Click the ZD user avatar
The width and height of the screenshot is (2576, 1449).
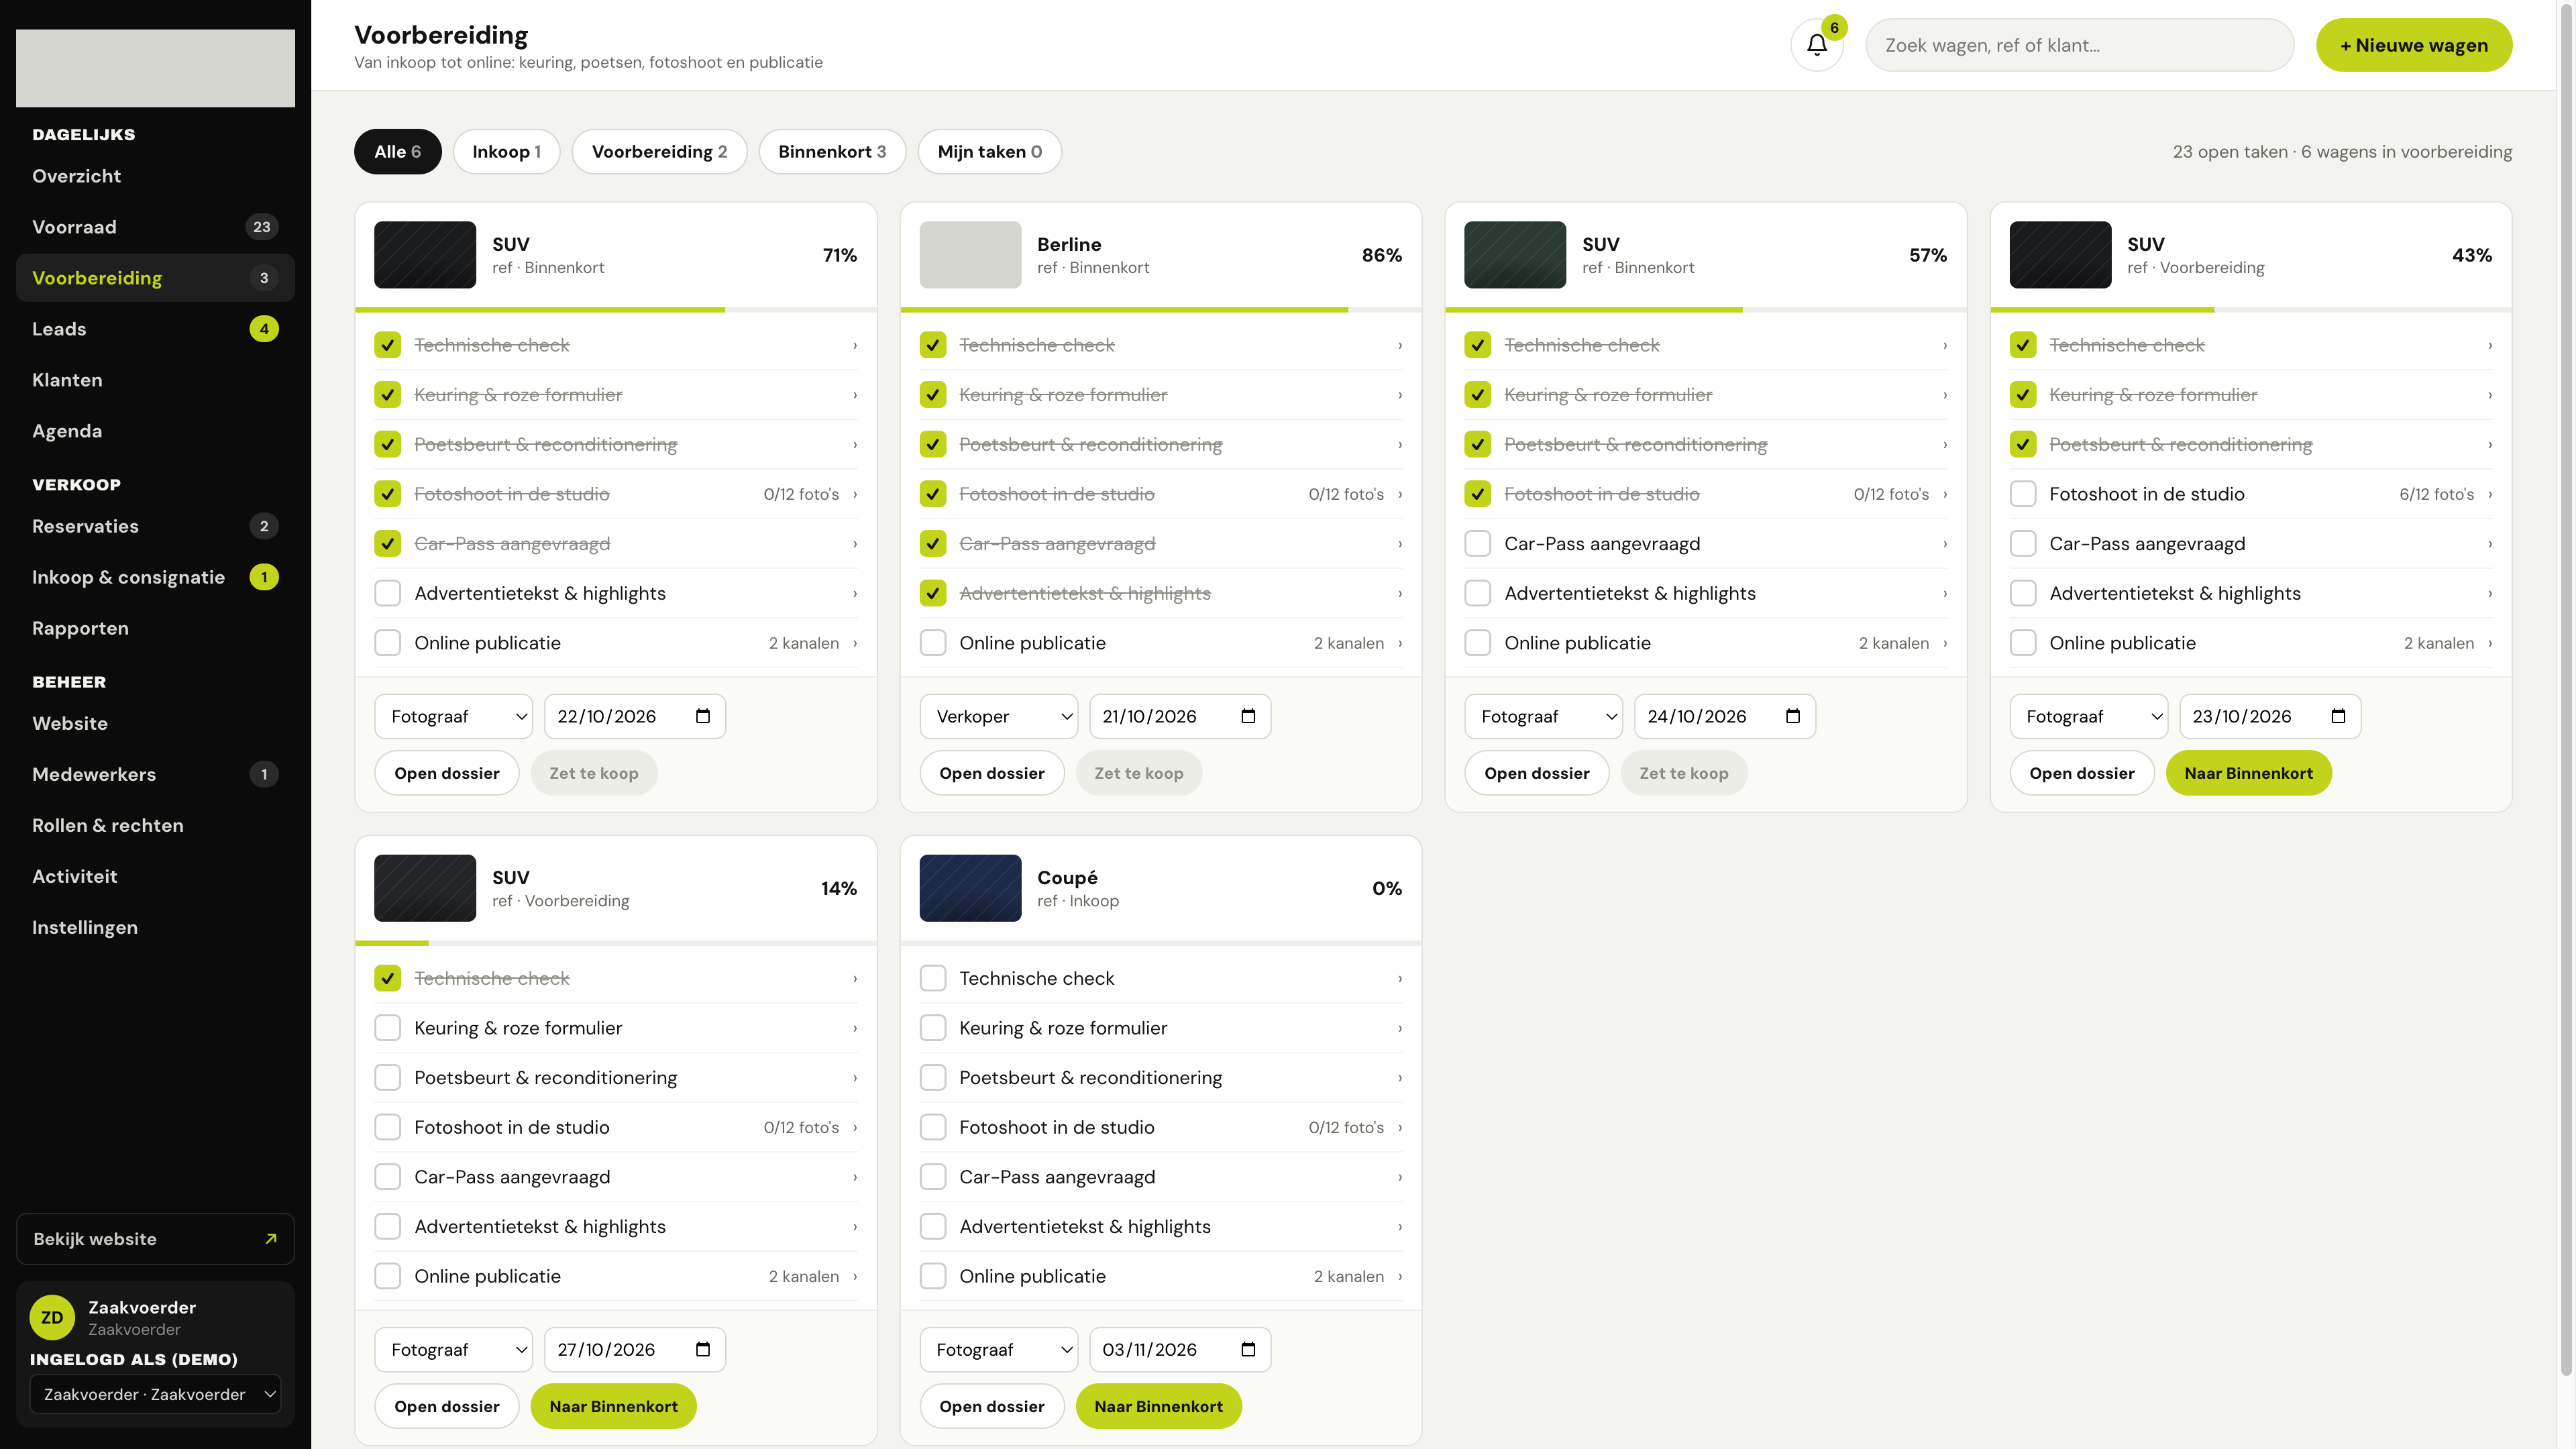click(52, 1317)
